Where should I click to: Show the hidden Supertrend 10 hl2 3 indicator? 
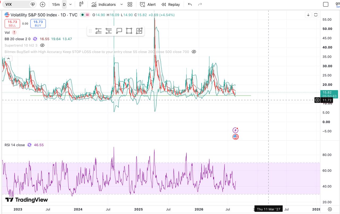tap(42, 45)
